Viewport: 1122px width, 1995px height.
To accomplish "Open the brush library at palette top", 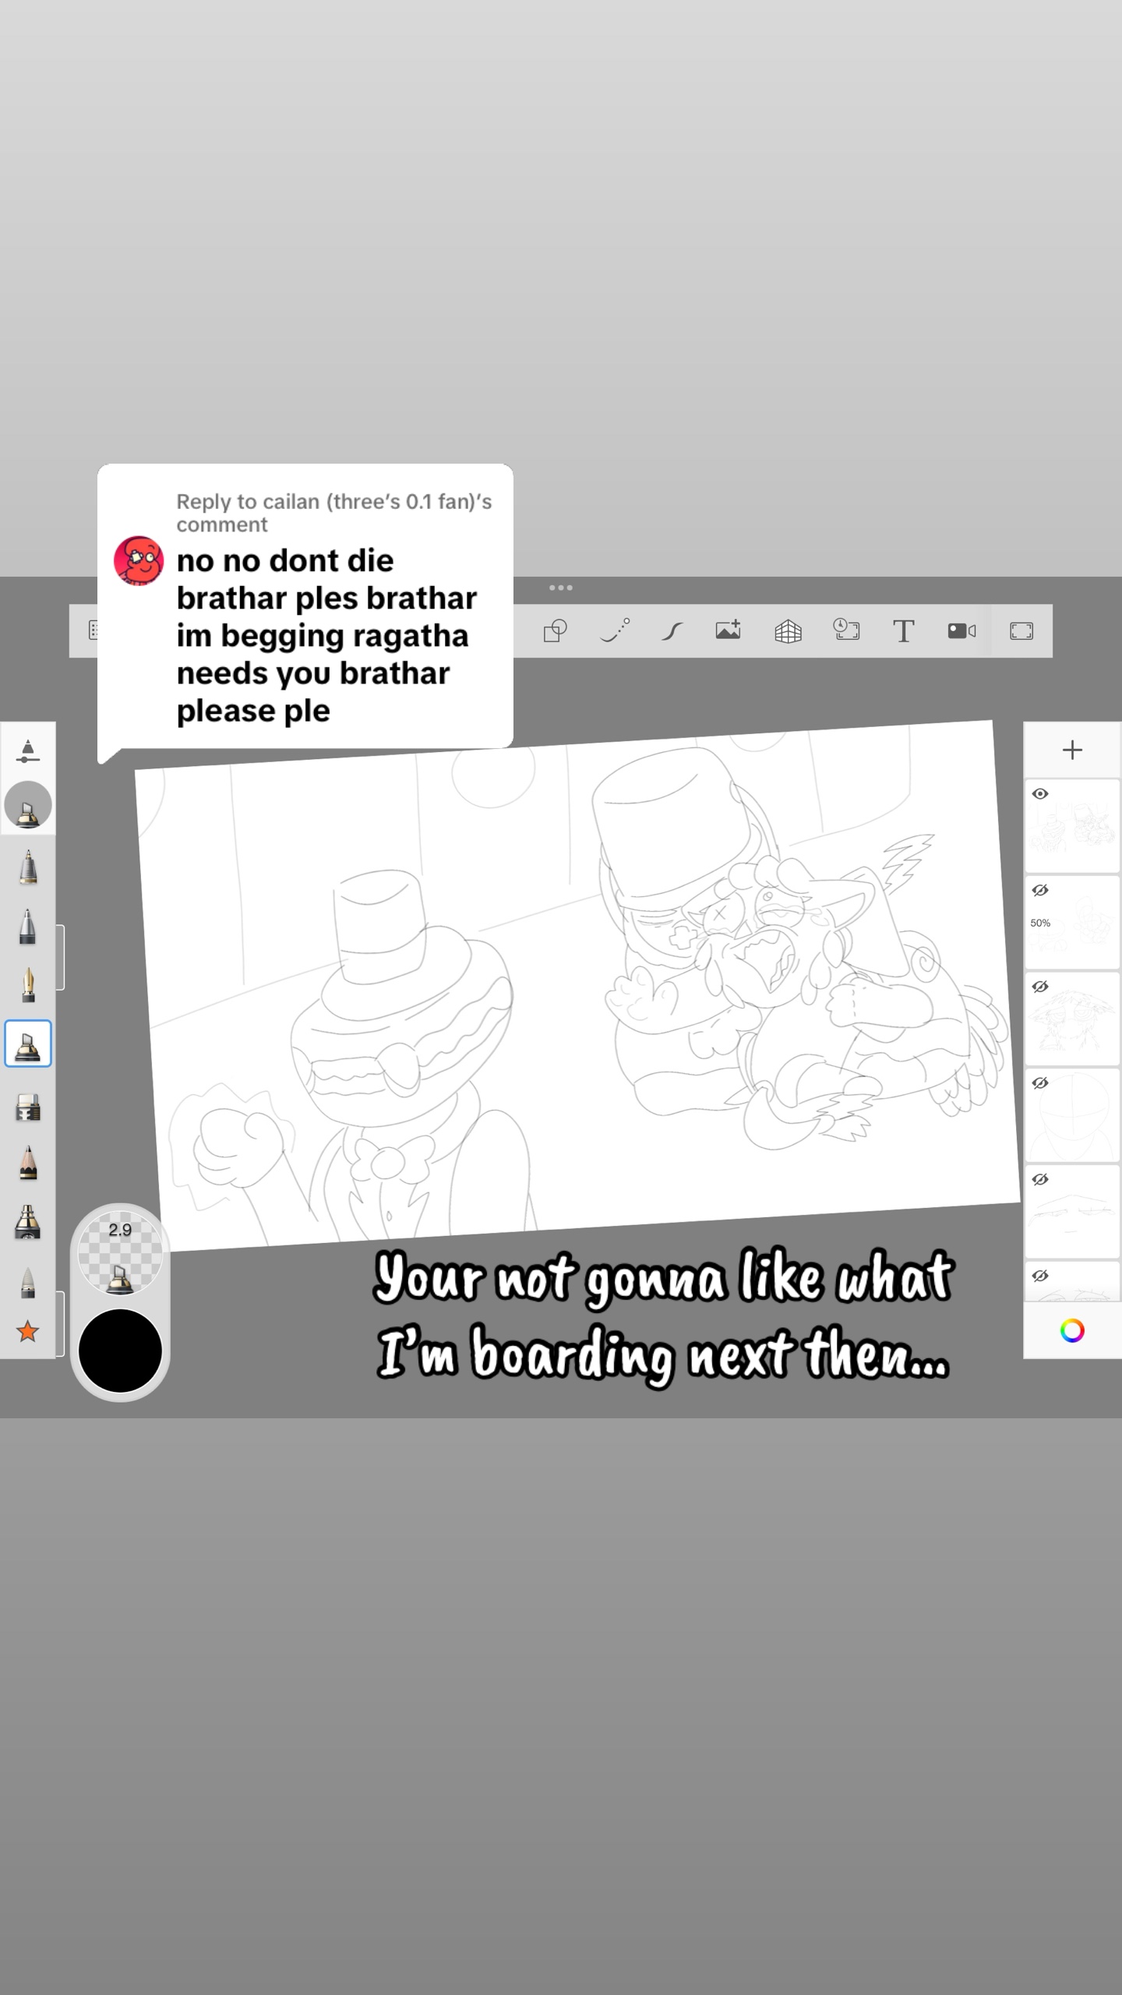I will pyautogui.click(x=28, y=751).
